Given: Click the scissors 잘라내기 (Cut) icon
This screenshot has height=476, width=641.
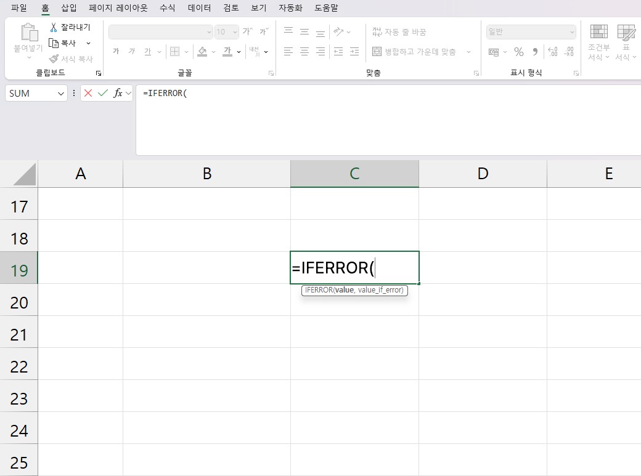Looking at the screenshot, I should pos(54,27).
